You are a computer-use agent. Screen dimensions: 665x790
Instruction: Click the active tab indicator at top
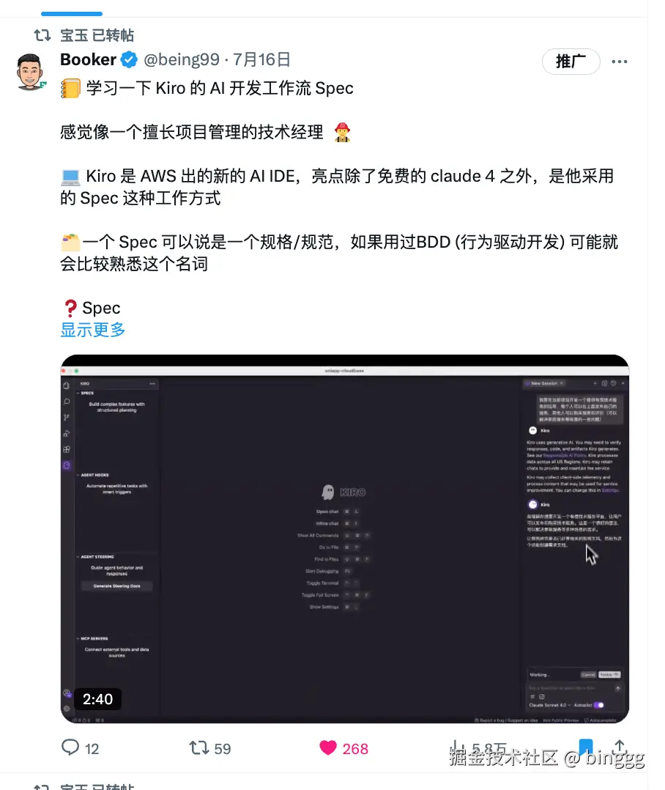click(x=72, y=14)
